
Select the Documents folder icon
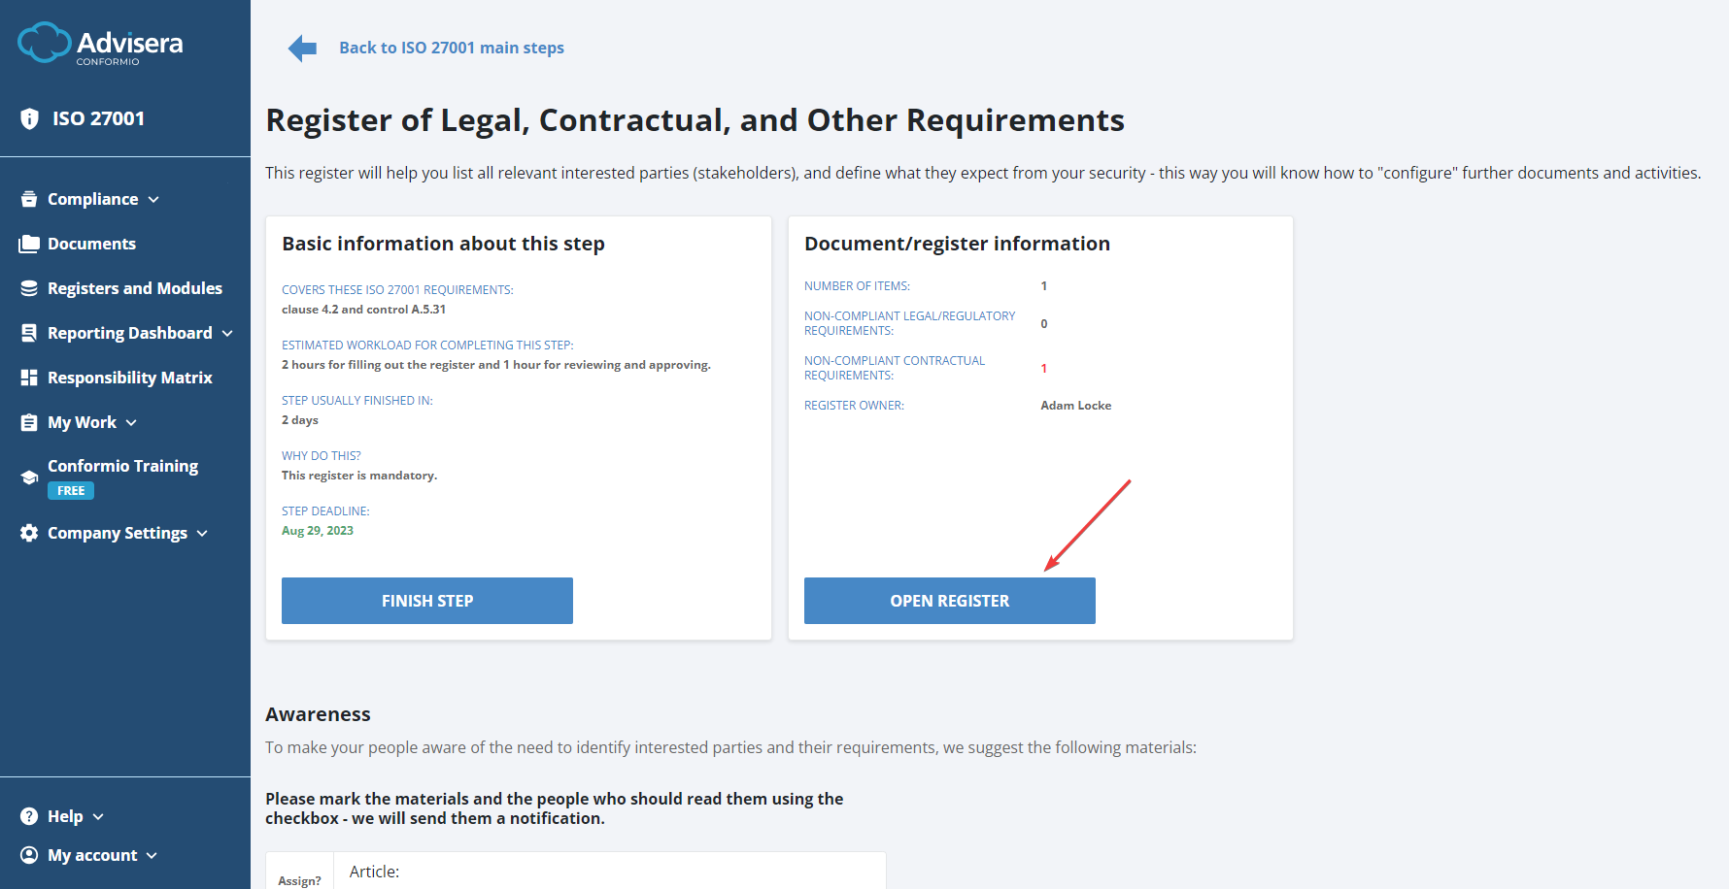[29, 243]
